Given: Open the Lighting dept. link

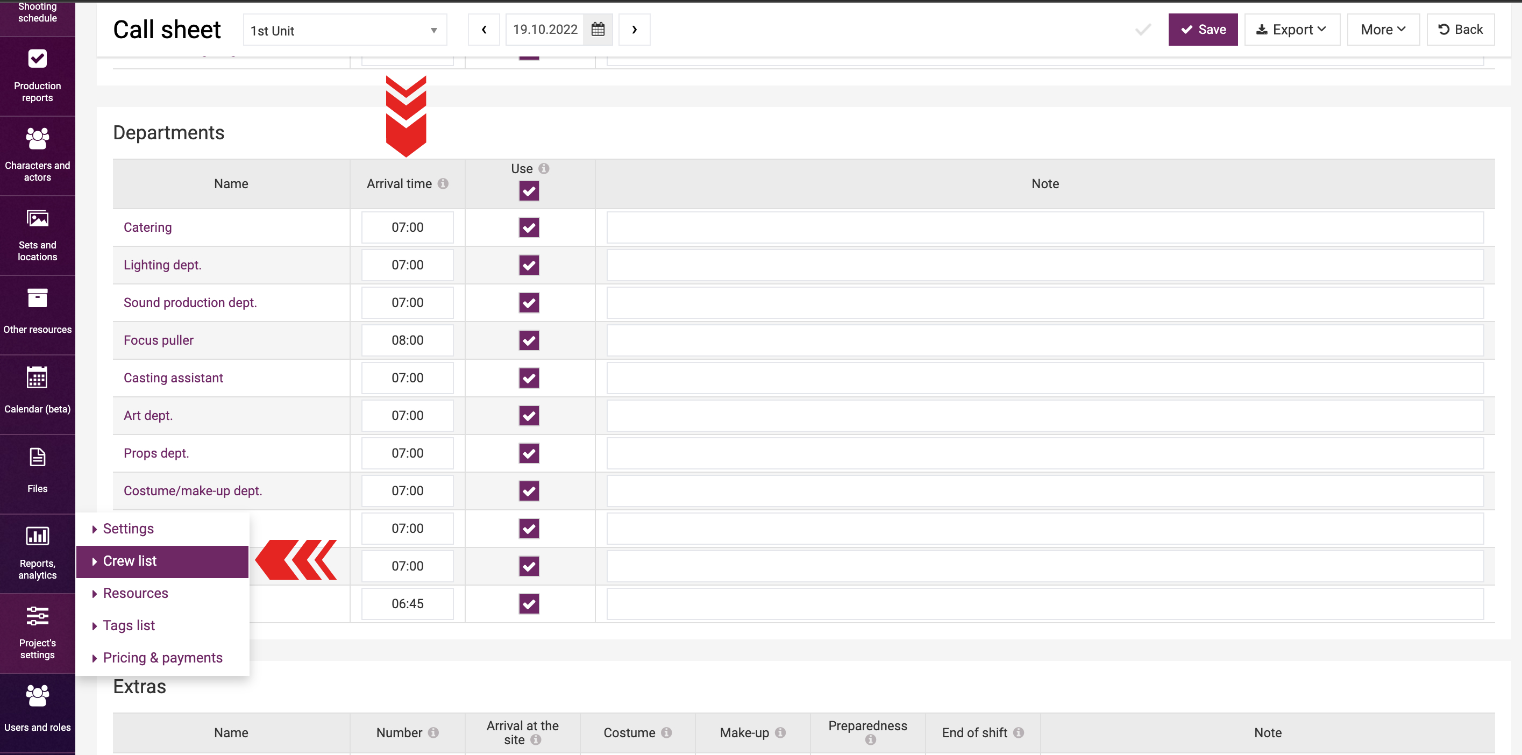Looking at the screenshot, I should click(162, 265).
